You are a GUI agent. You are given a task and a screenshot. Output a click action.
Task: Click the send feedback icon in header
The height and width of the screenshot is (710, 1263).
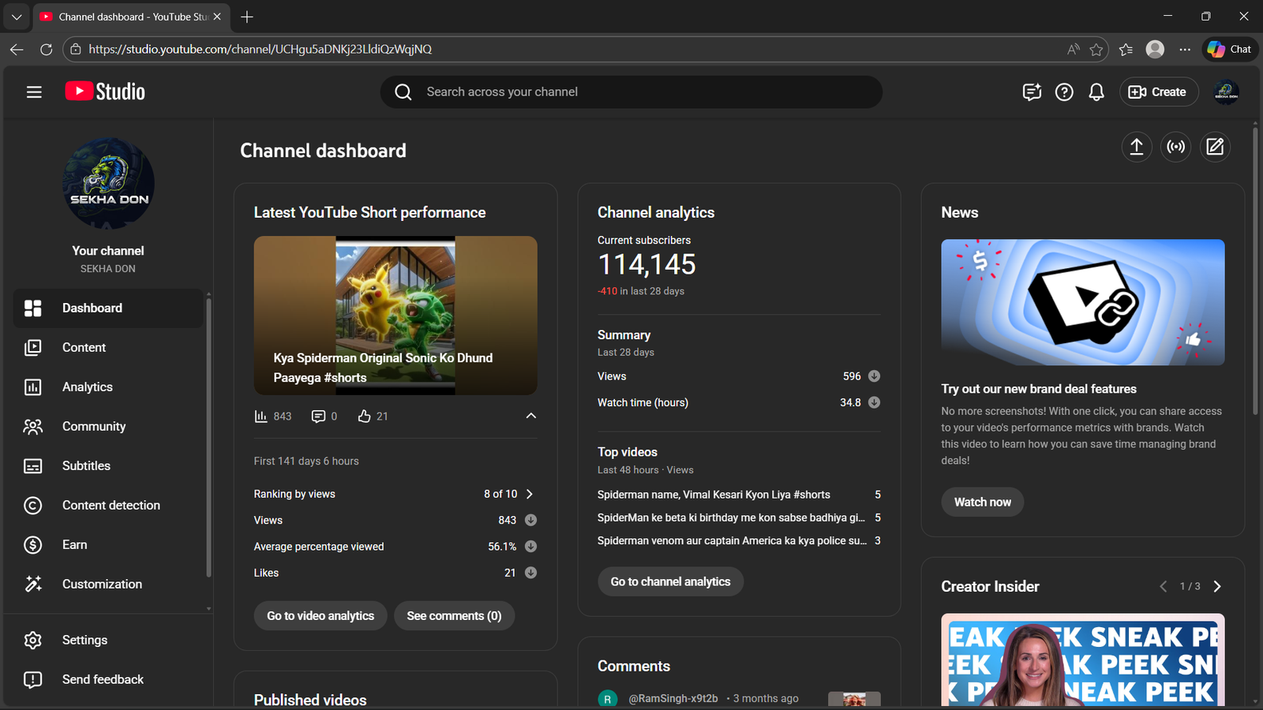coord(1032,92)
